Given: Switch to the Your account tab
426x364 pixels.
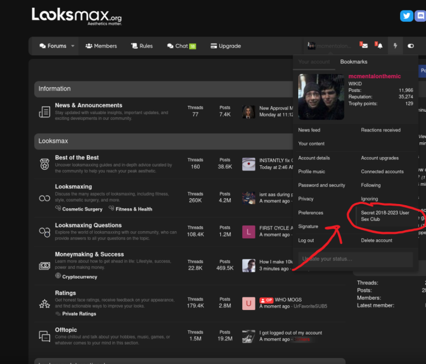Looking at the screenshot, I should coord(314,62).
